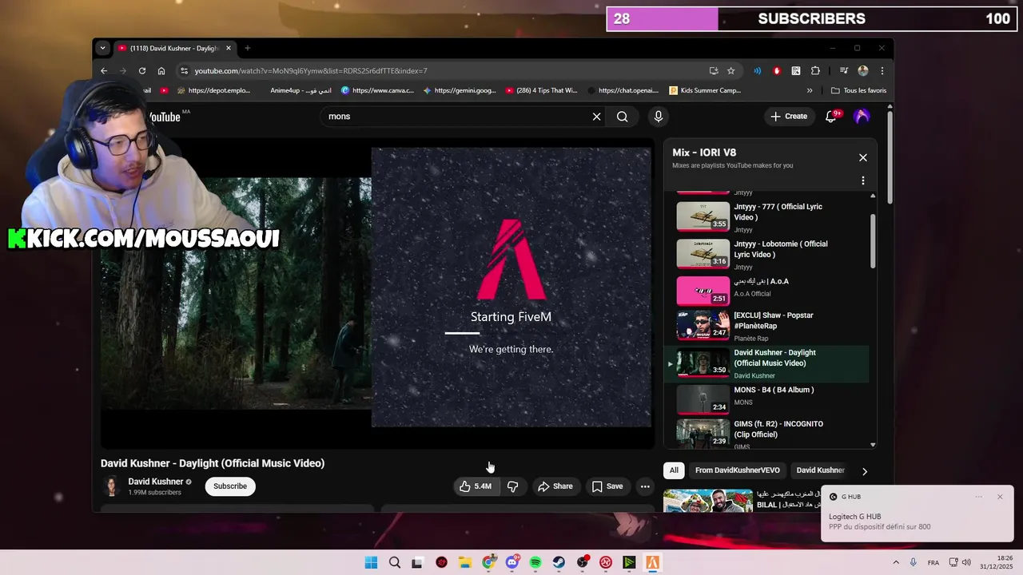
Task: Go back in Chrome
Action: pos(104,70)
